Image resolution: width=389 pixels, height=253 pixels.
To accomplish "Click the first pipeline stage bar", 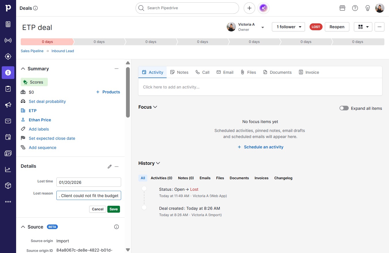I will click(x=47, y=42).
